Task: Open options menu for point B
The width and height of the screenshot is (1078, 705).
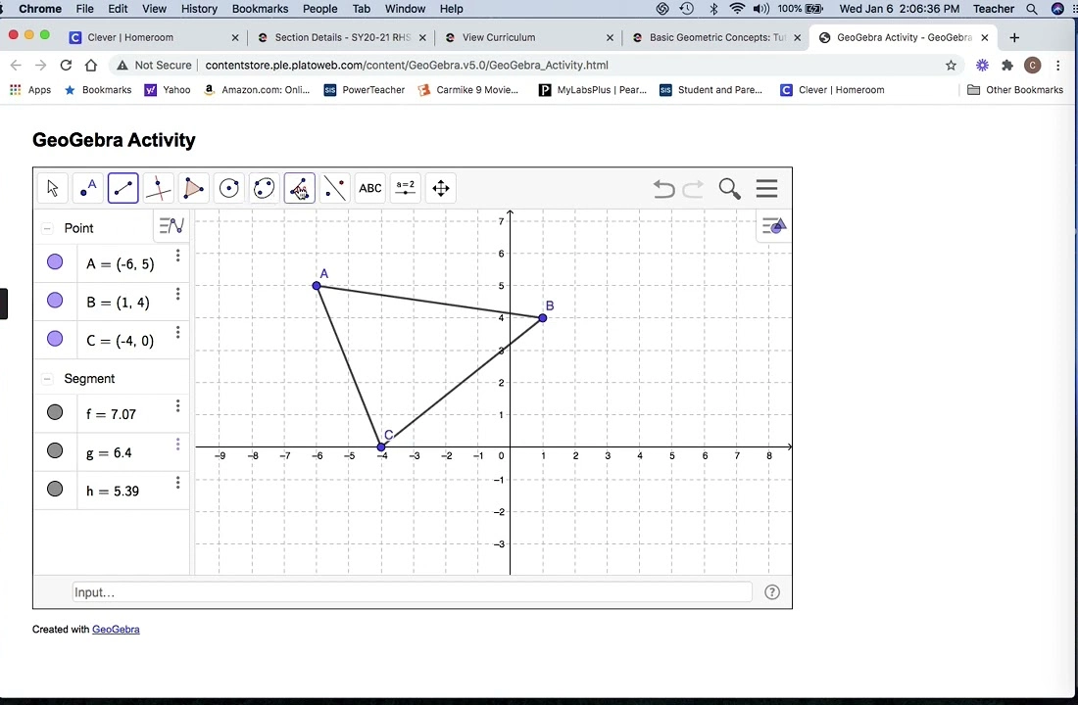Action: coord(177,294)
